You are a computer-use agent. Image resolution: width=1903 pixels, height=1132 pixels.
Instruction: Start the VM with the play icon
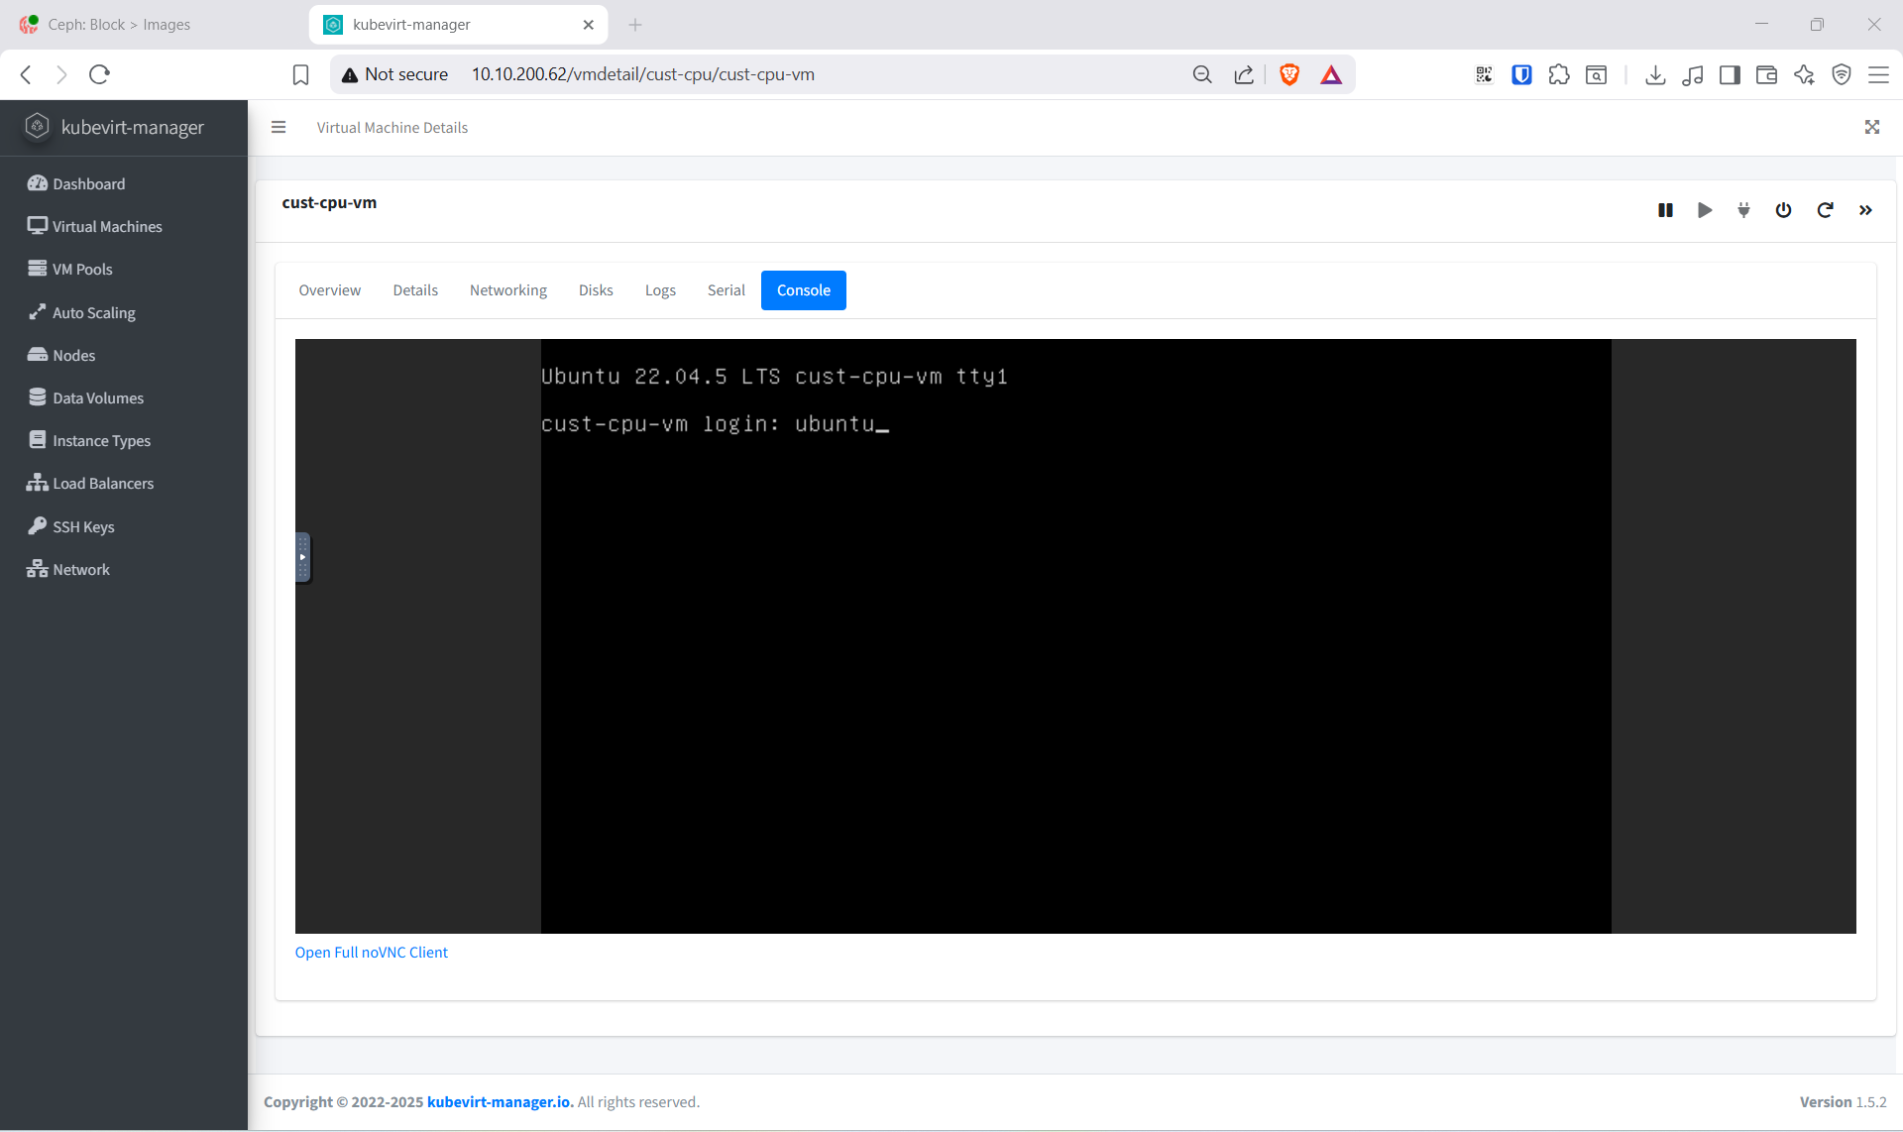coord(1705,210)
